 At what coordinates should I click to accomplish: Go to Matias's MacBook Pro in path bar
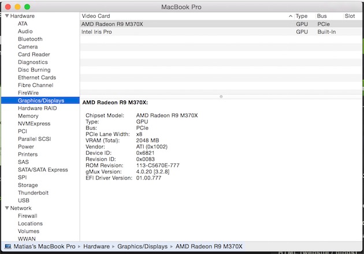pos(44,246)
